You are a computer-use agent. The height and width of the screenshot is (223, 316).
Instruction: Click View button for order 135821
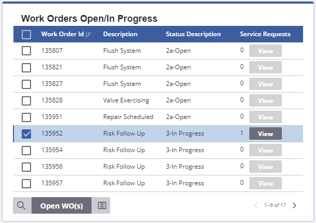pyautogui.click(x=265, y=67)
